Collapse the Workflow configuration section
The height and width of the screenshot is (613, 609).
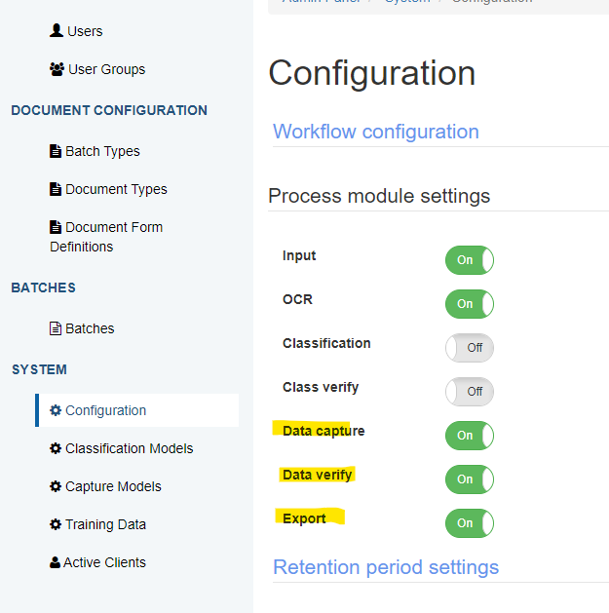[x=375, y=132]
